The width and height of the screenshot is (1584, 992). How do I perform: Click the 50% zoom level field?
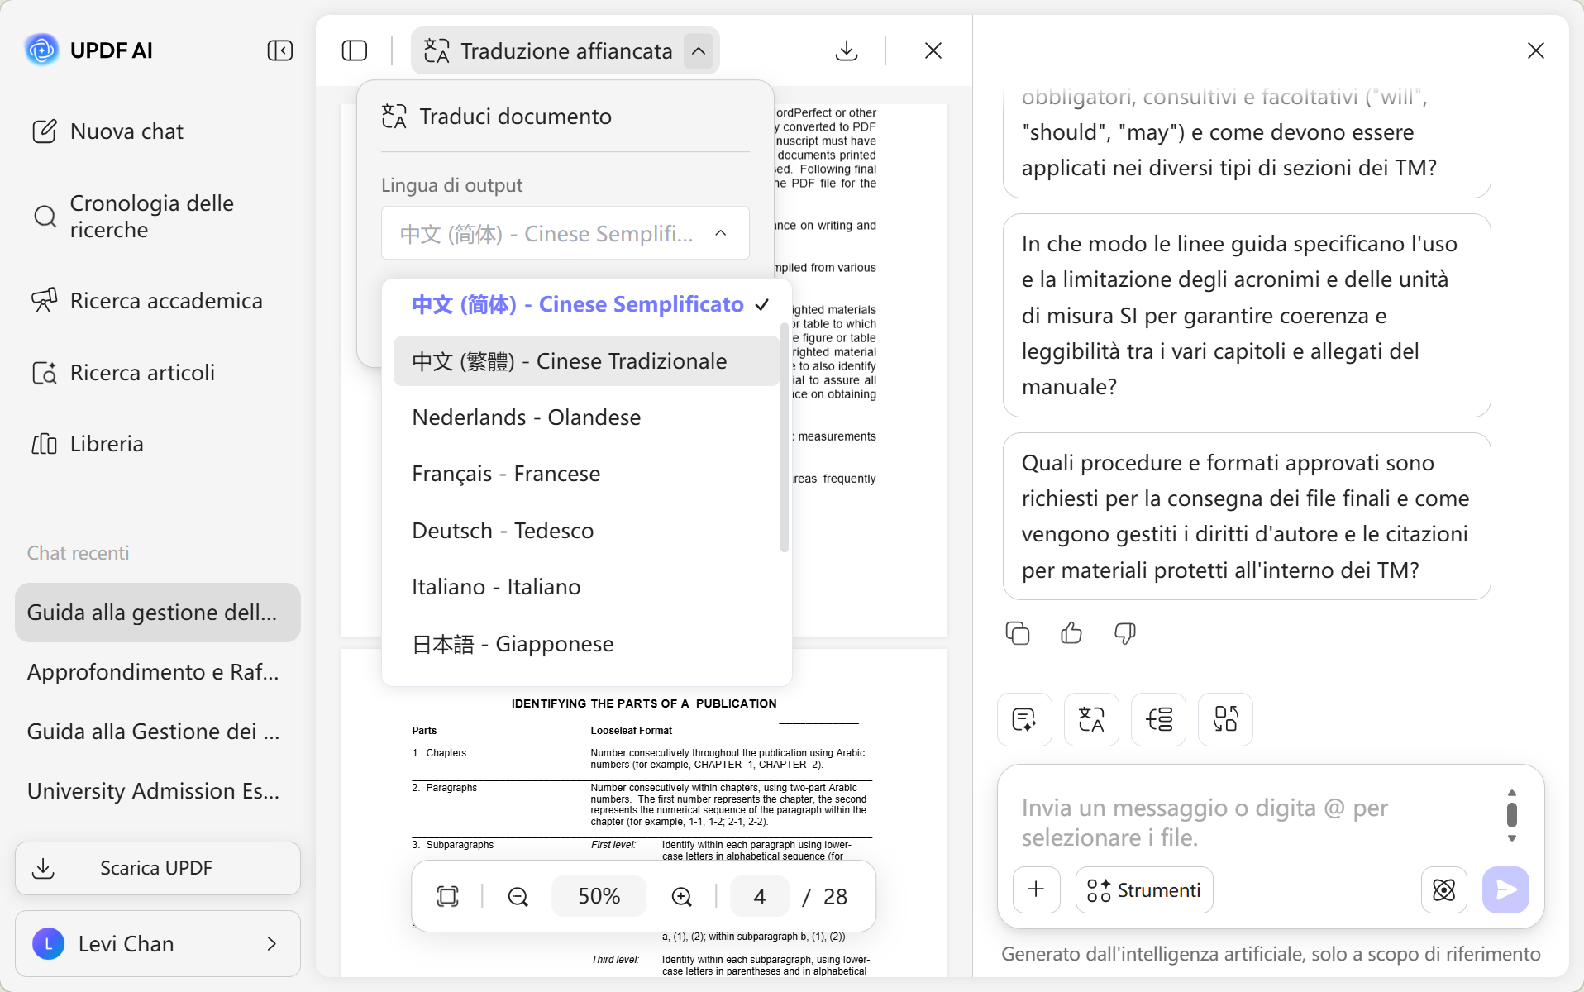(x=599, y=896)
